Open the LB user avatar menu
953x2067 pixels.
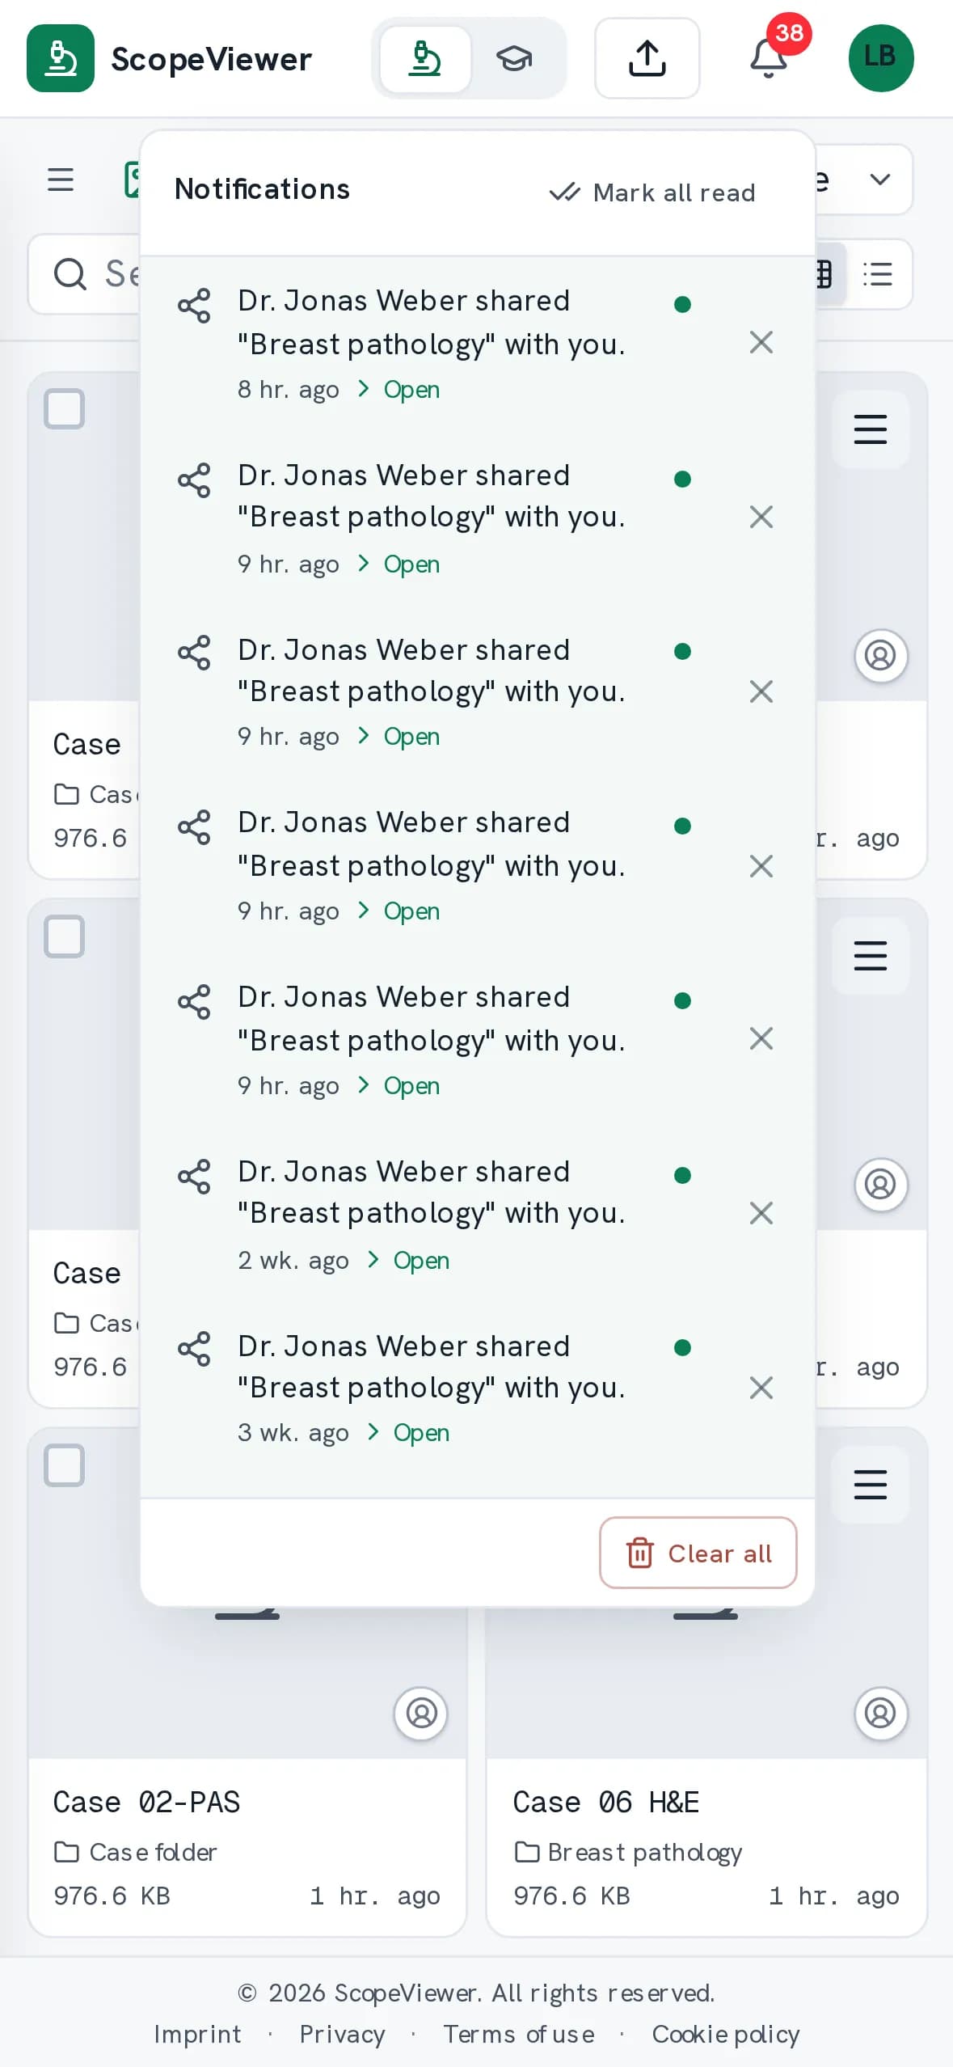[880, 58]
